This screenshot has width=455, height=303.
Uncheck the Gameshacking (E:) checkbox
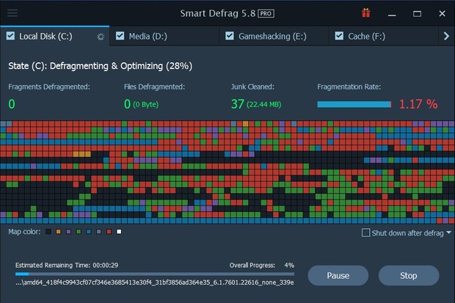tap(230, 36)
